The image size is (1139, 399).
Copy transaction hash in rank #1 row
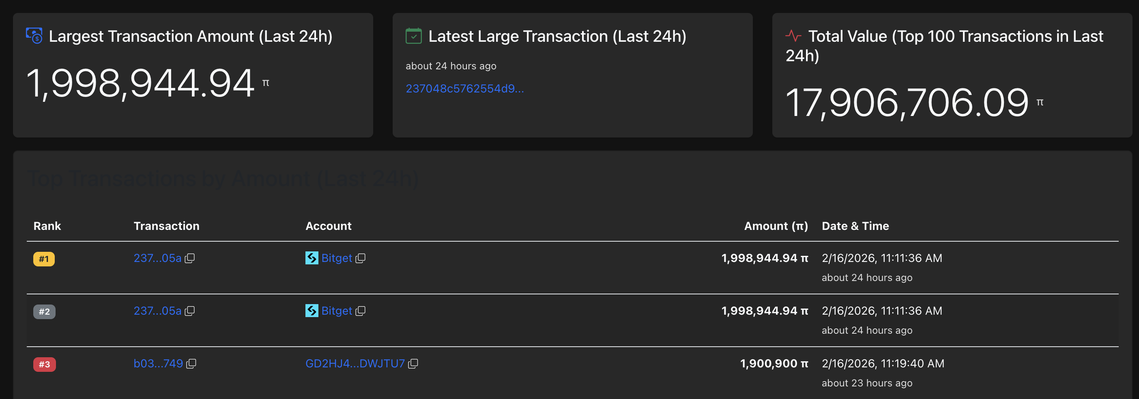point(190,258)
